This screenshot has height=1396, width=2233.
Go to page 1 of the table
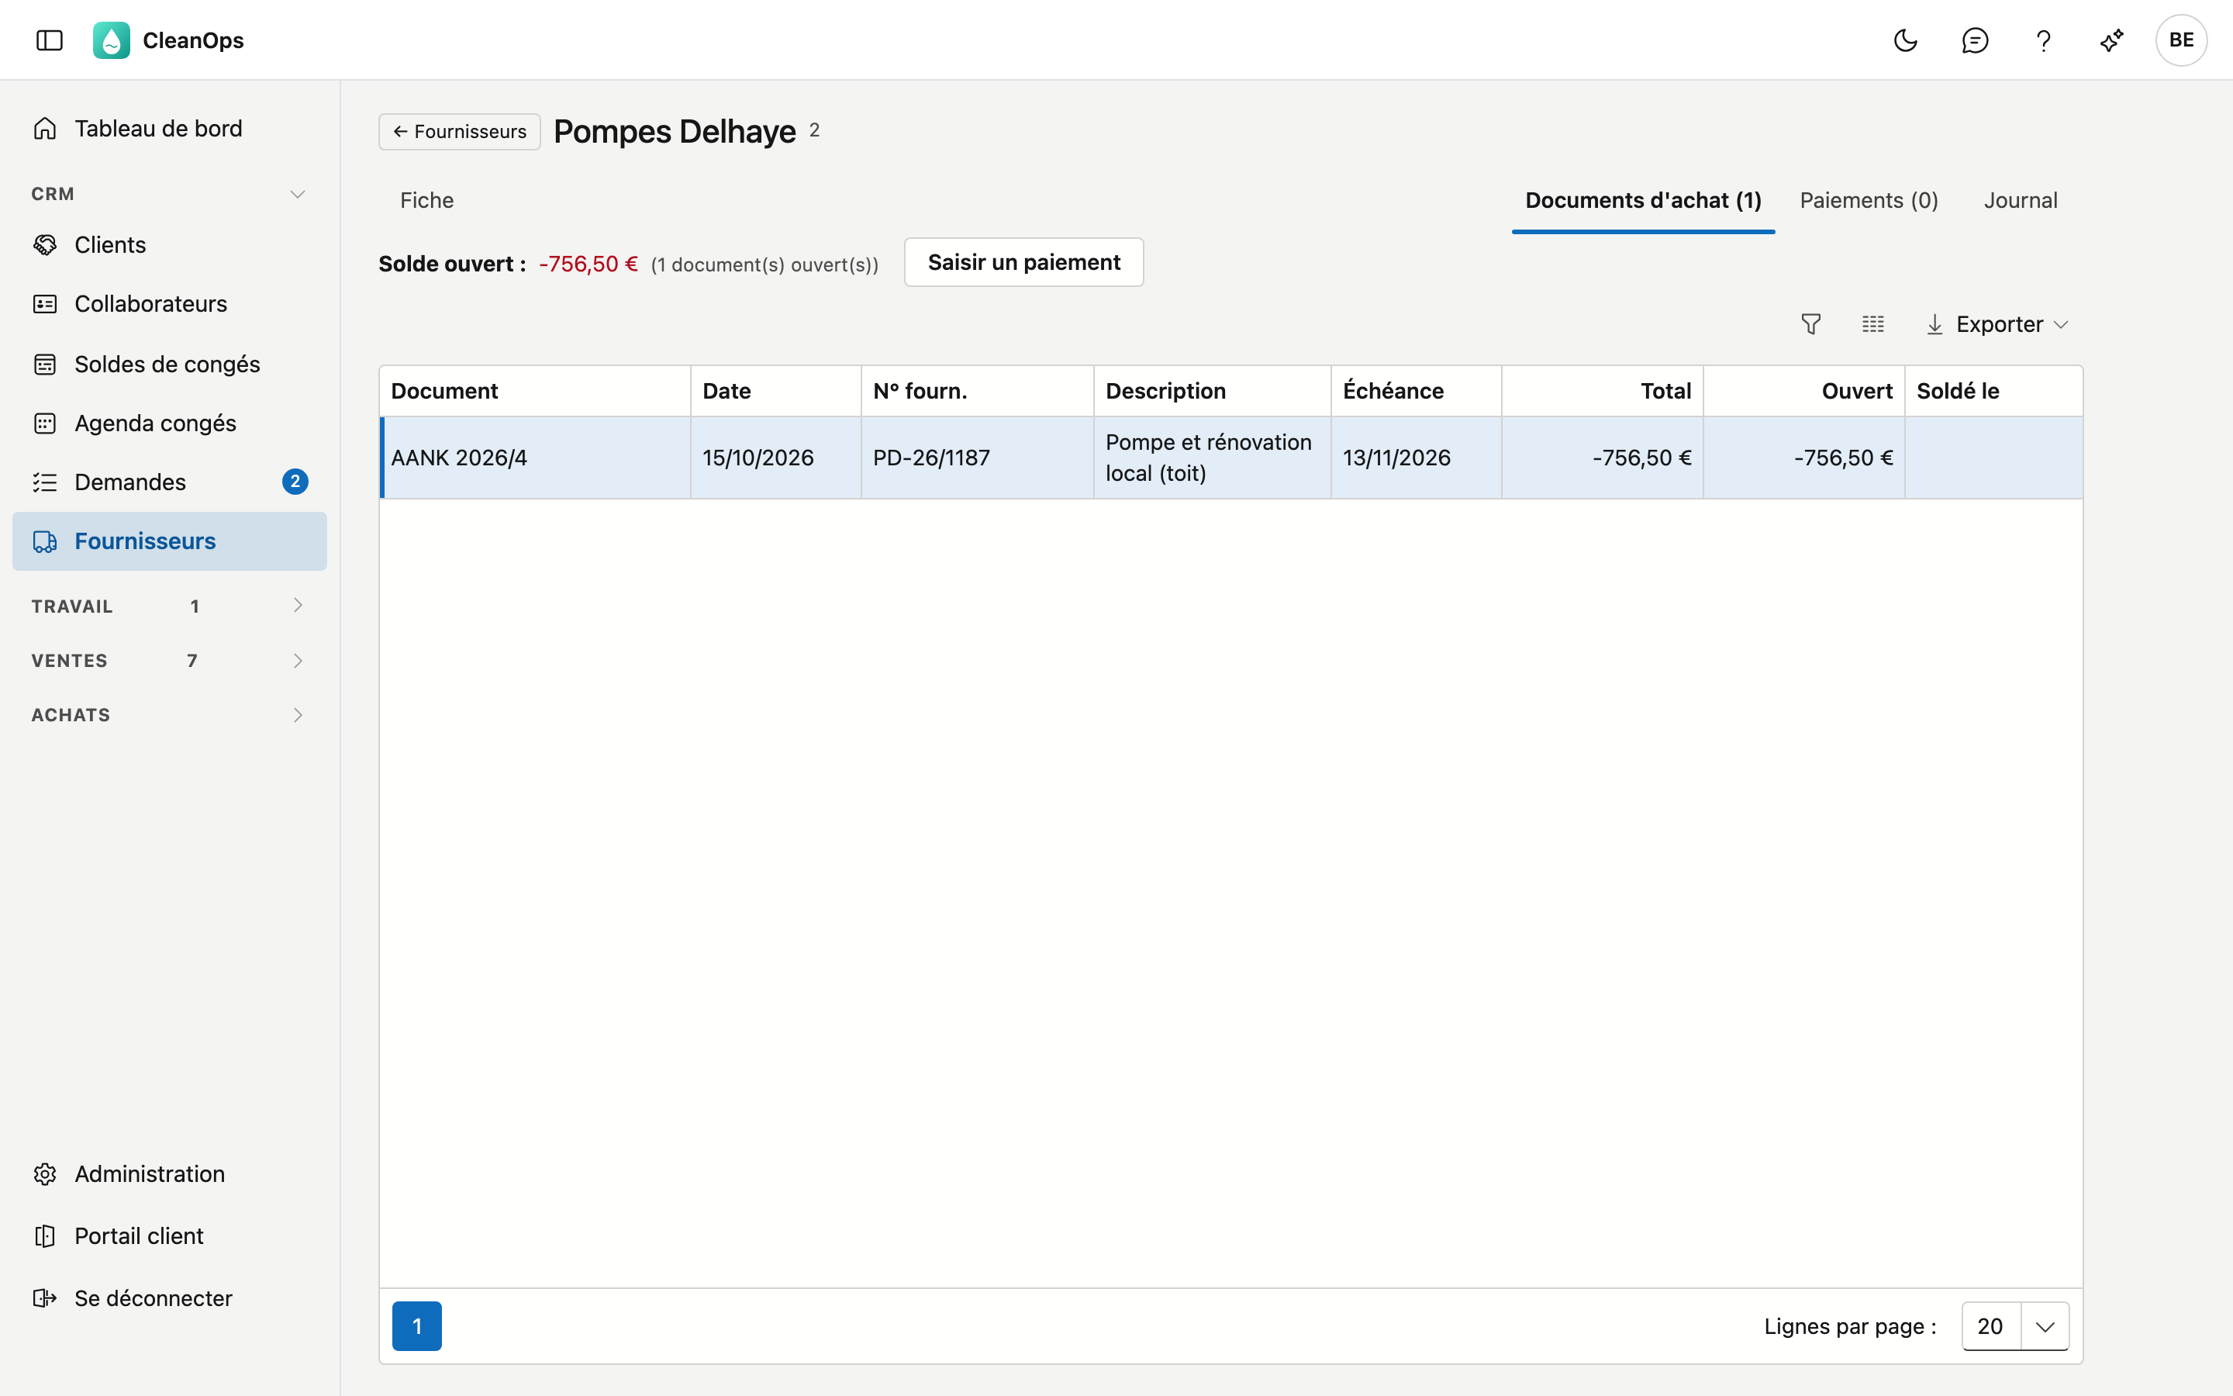point(417,1326)
